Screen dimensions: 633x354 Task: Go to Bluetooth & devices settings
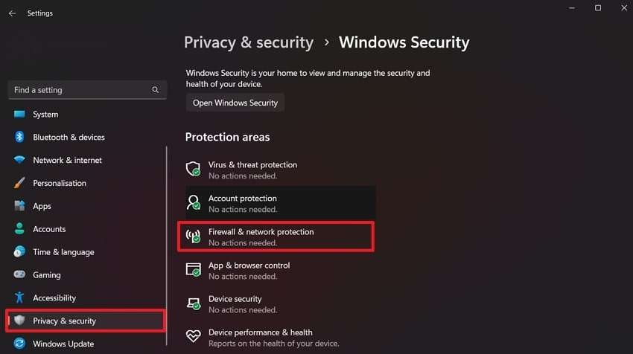pyautogui.click(x=69, y=138)
